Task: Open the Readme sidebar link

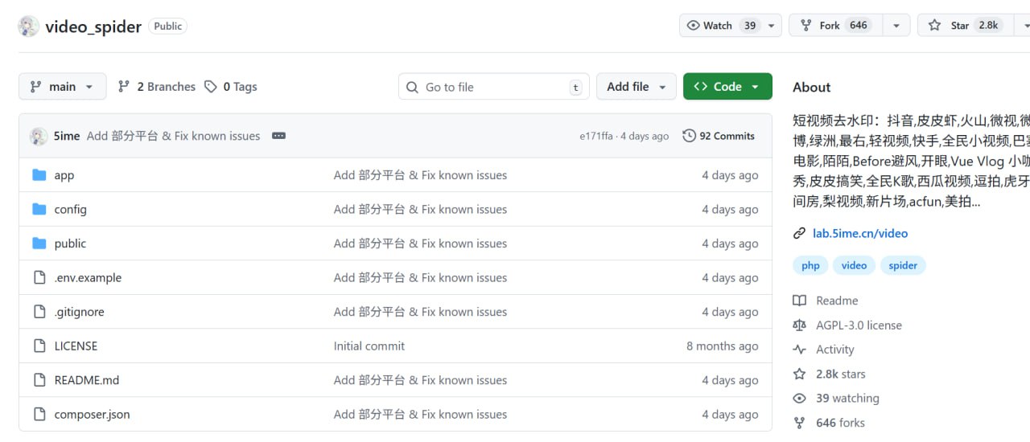Action: [837, 301]
